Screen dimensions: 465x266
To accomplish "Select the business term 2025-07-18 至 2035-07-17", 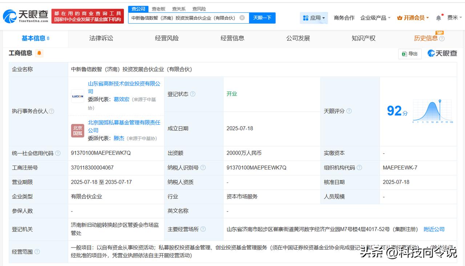I will (x=101, y=182).
